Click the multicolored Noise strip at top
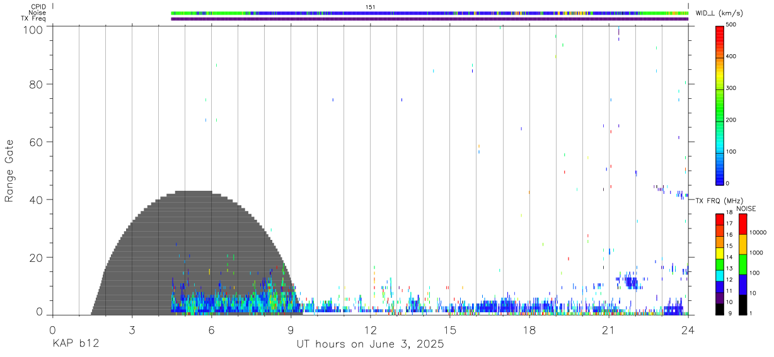Viewport: 774px width, 357px height. coord(430,13)
